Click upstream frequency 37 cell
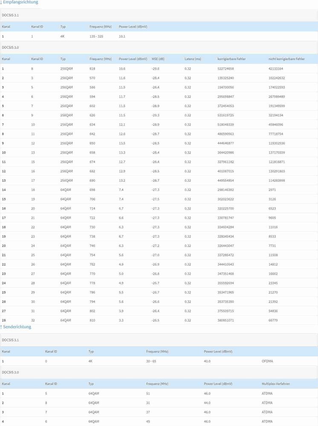The height and width of the screenshot is (426, 318). (x=148, y=412)
